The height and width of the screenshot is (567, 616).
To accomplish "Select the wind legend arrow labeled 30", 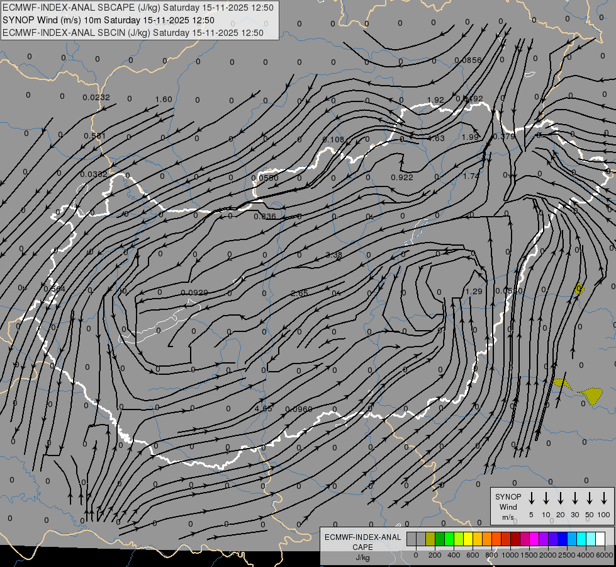I will point(574,498).
